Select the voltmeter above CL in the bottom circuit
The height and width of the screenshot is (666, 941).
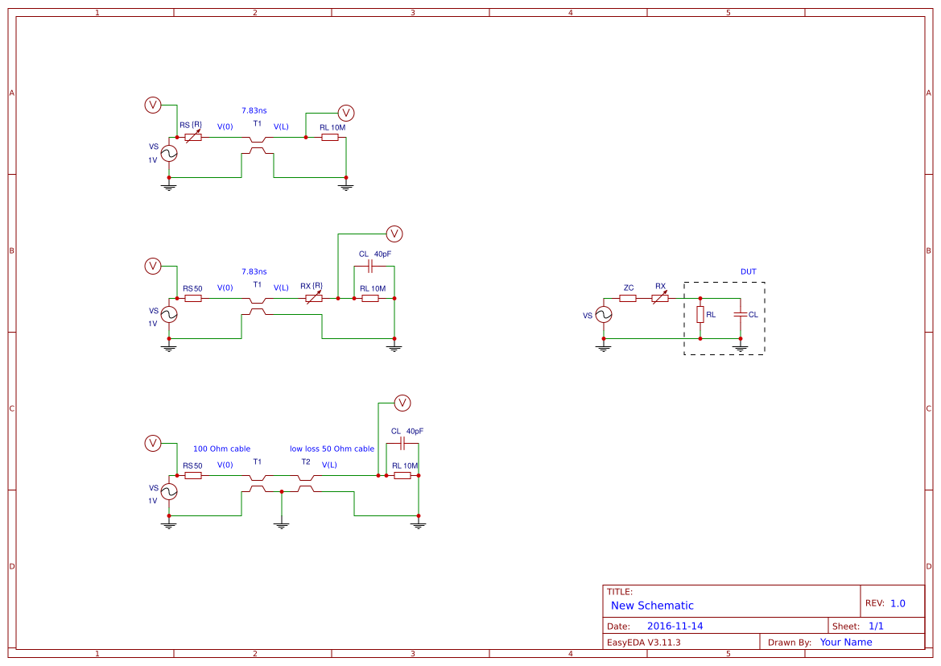click(402, 403)
